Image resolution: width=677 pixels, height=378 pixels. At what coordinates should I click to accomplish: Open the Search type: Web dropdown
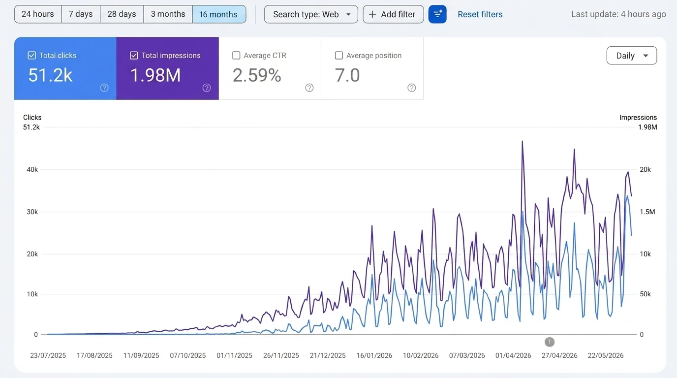click(x=311, y=14)
